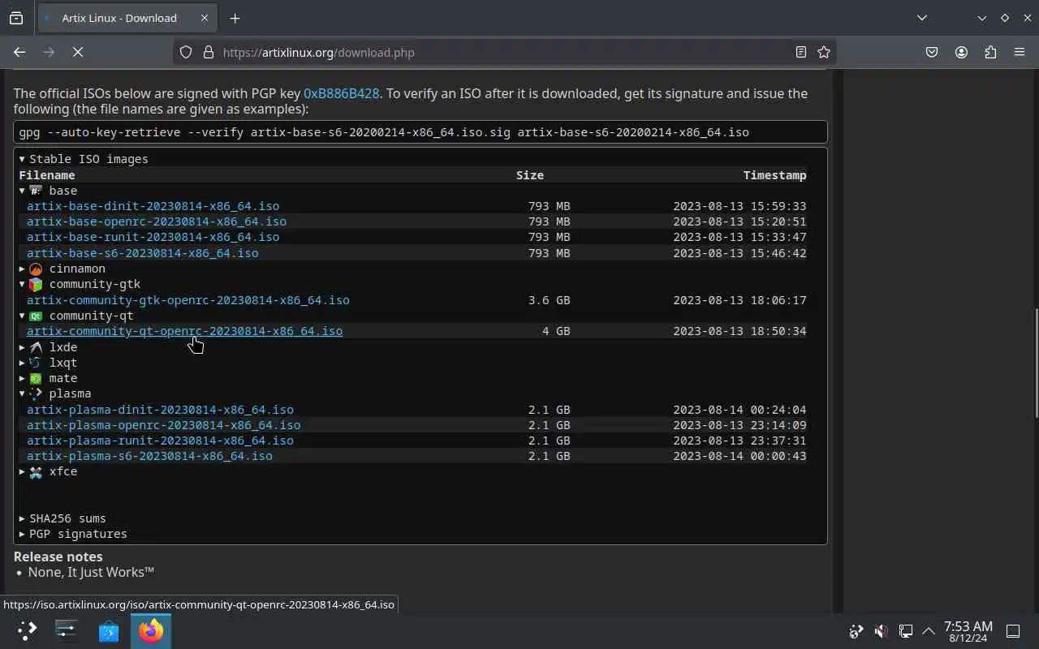
Task: Toggle reader view icon
Action: (801, 52)
